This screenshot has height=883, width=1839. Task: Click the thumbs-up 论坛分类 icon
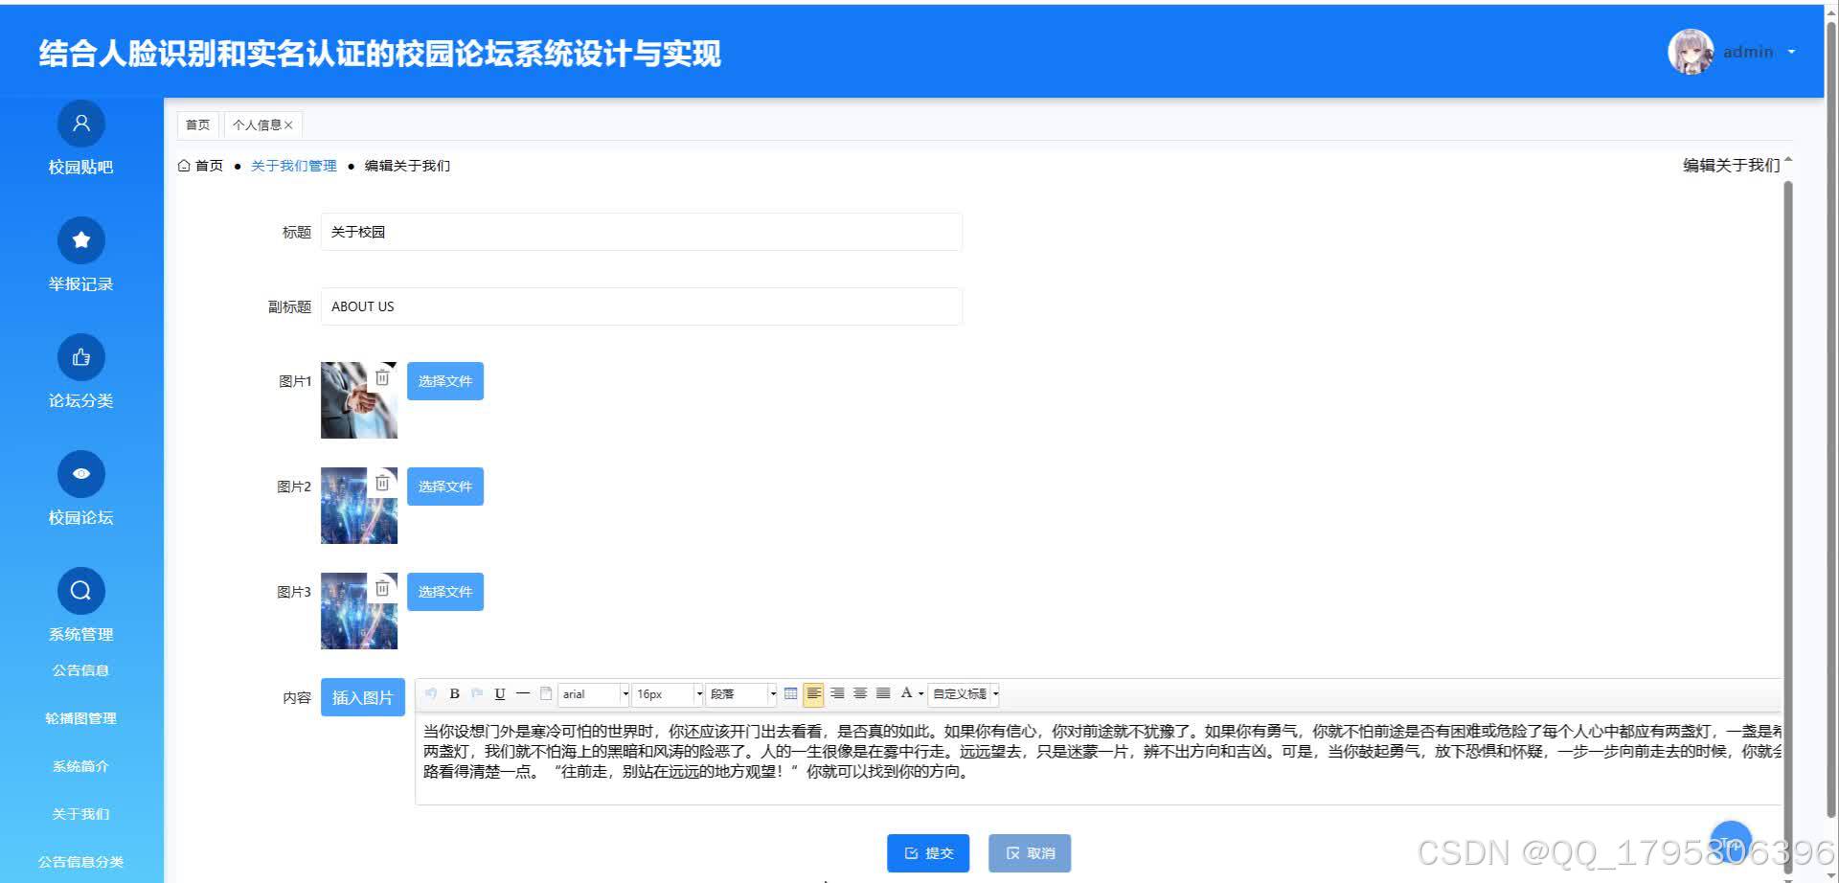[80, 356]
